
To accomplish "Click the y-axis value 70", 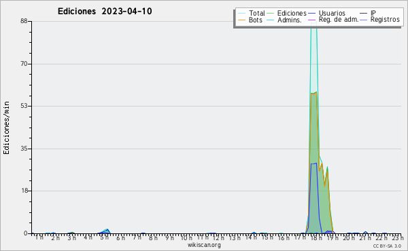I will 24,64.
